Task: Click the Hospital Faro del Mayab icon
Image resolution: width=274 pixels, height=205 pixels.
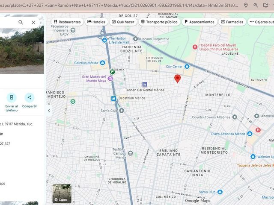Action: pos(195,47)
